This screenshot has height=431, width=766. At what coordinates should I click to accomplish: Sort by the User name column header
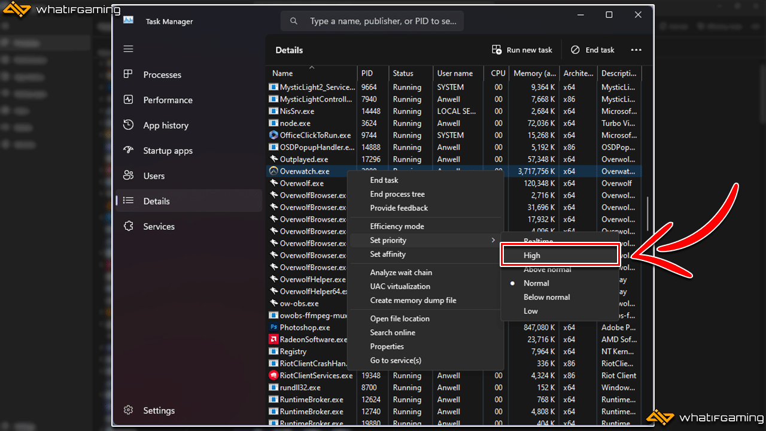coord(458,73)
